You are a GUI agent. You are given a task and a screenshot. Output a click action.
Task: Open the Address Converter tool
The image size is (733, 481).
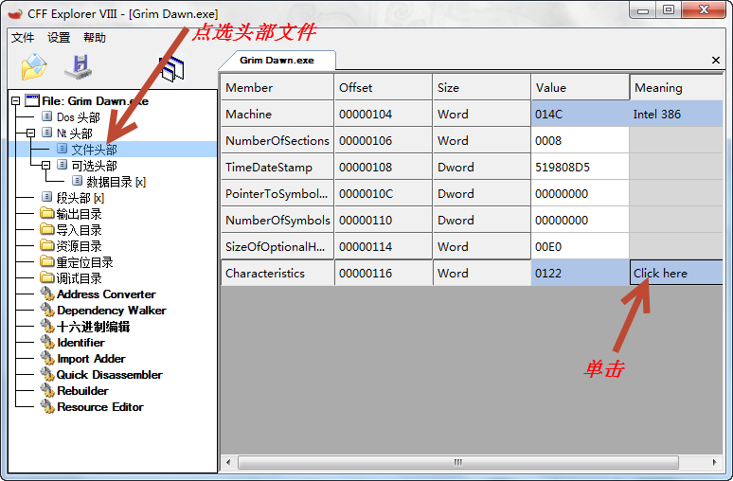click(105, 294)
